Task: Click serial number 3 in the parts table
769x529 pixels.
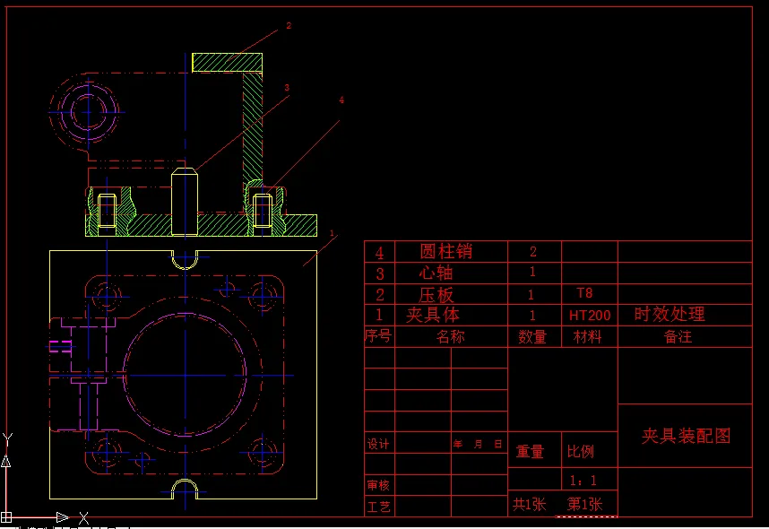Action: pos(380,273)
